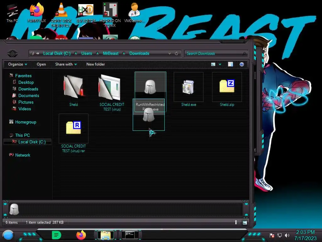Open the volume speaker tray icon
This screenshot has height=242, width=322.
coord(287,235)
